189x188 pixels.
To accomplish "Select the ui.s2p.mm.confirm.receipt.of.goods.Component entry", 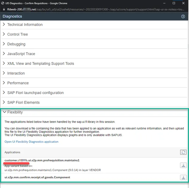I will (37, 177).
